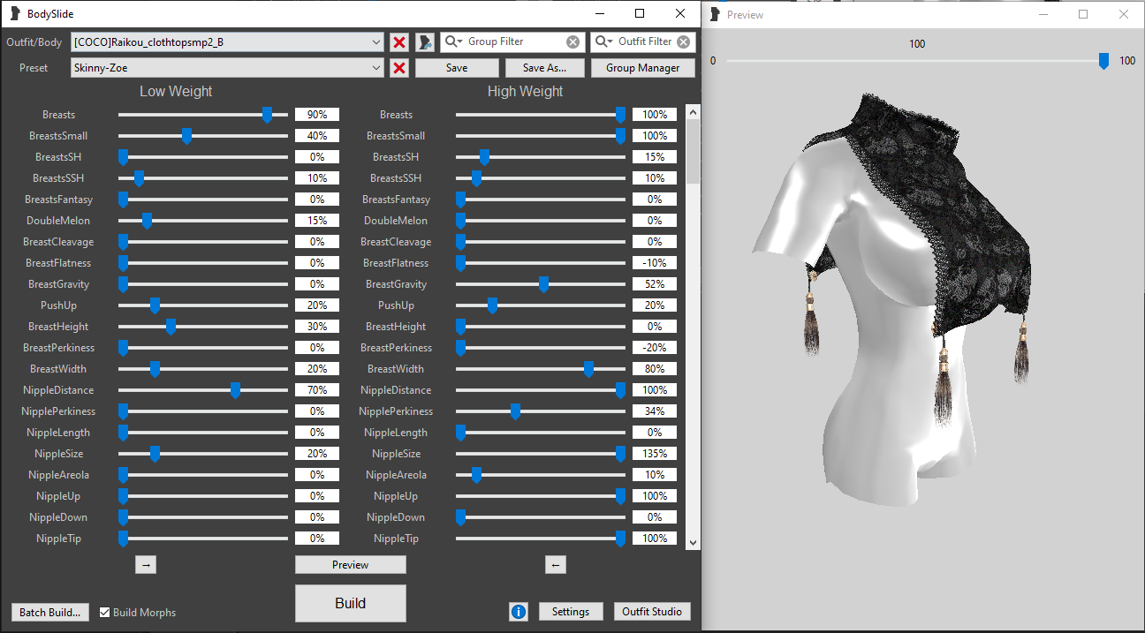This screenshot has height=633, width=1145.
Task: Click the refresh outfits icon beside Group Filter
Action: tap(425, 41)
